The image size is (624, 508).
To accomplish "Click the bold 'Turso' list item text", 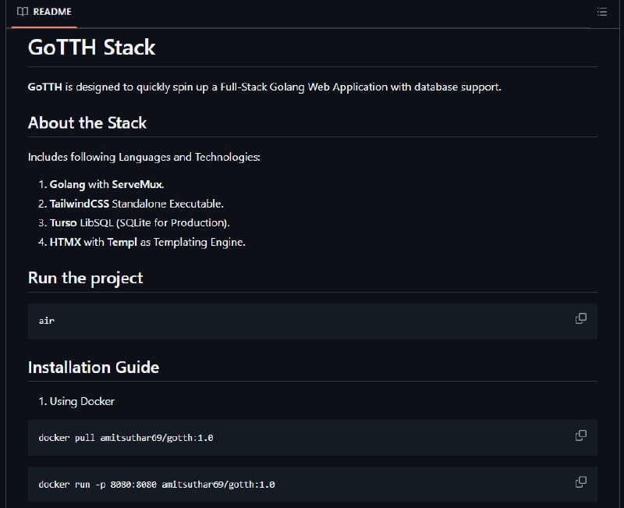I will click(x=63, y=222).
